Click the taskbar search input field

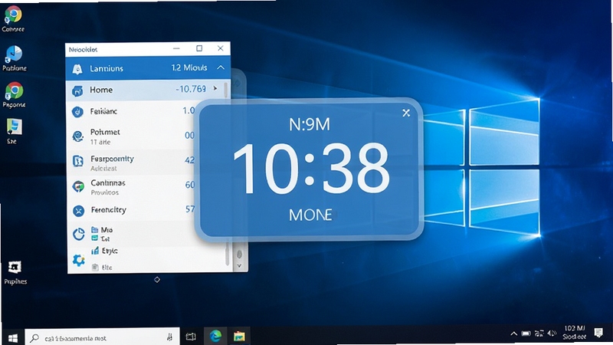[x=103, y=337]
